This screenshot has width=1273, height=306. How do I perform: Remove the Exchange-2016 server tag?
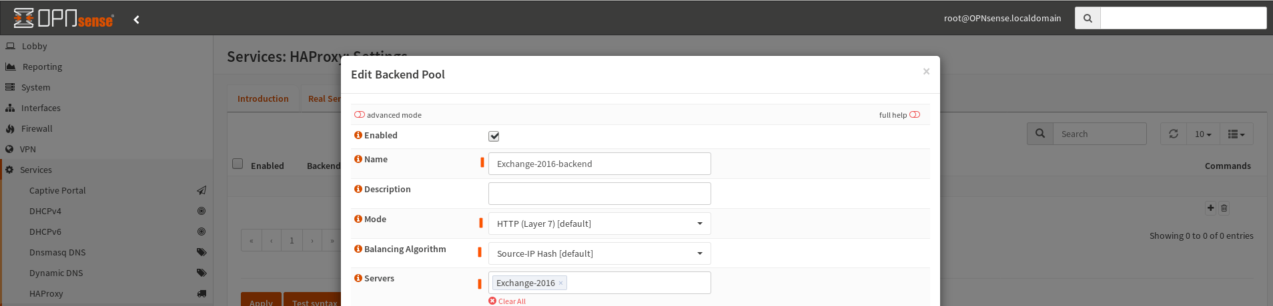point(560,283)
